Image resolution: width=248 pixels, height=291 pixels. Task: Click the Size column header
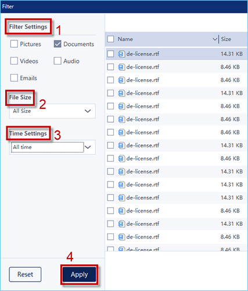click(x=226, y=39)
